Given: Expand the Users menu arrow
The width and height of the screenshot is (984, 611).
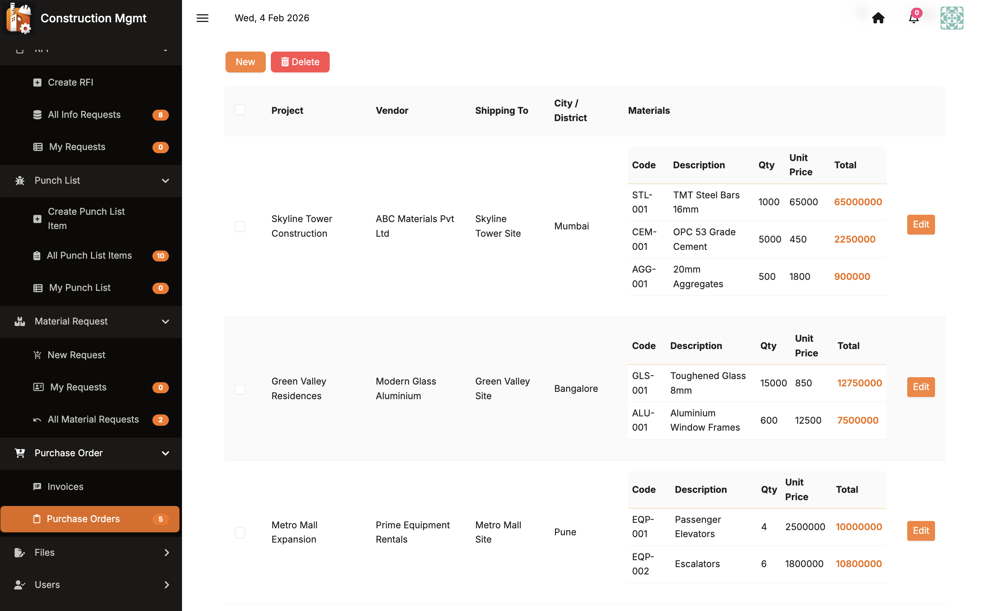Looking at the screenshot, I should [166, 585].
